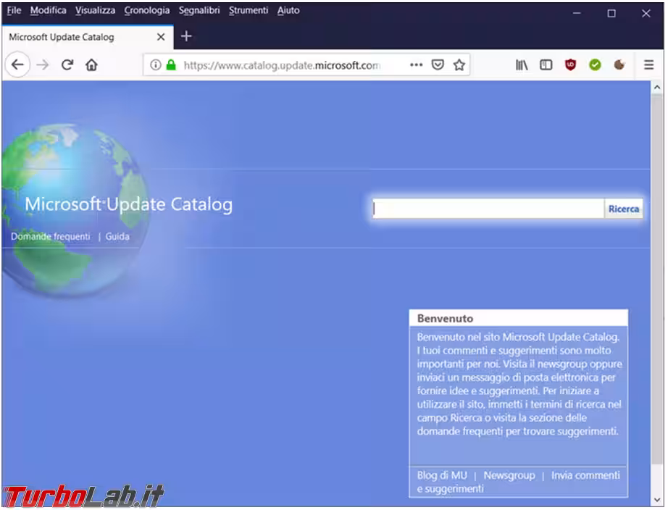Open the Strumenti menu
The width and height of the screenshot is (668, 510).
tap(249, 11)
